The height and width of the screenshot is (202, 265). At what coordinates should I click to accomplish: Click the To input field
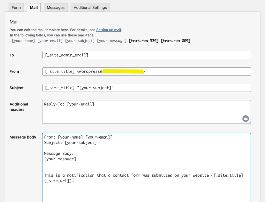tap(147, 55)
